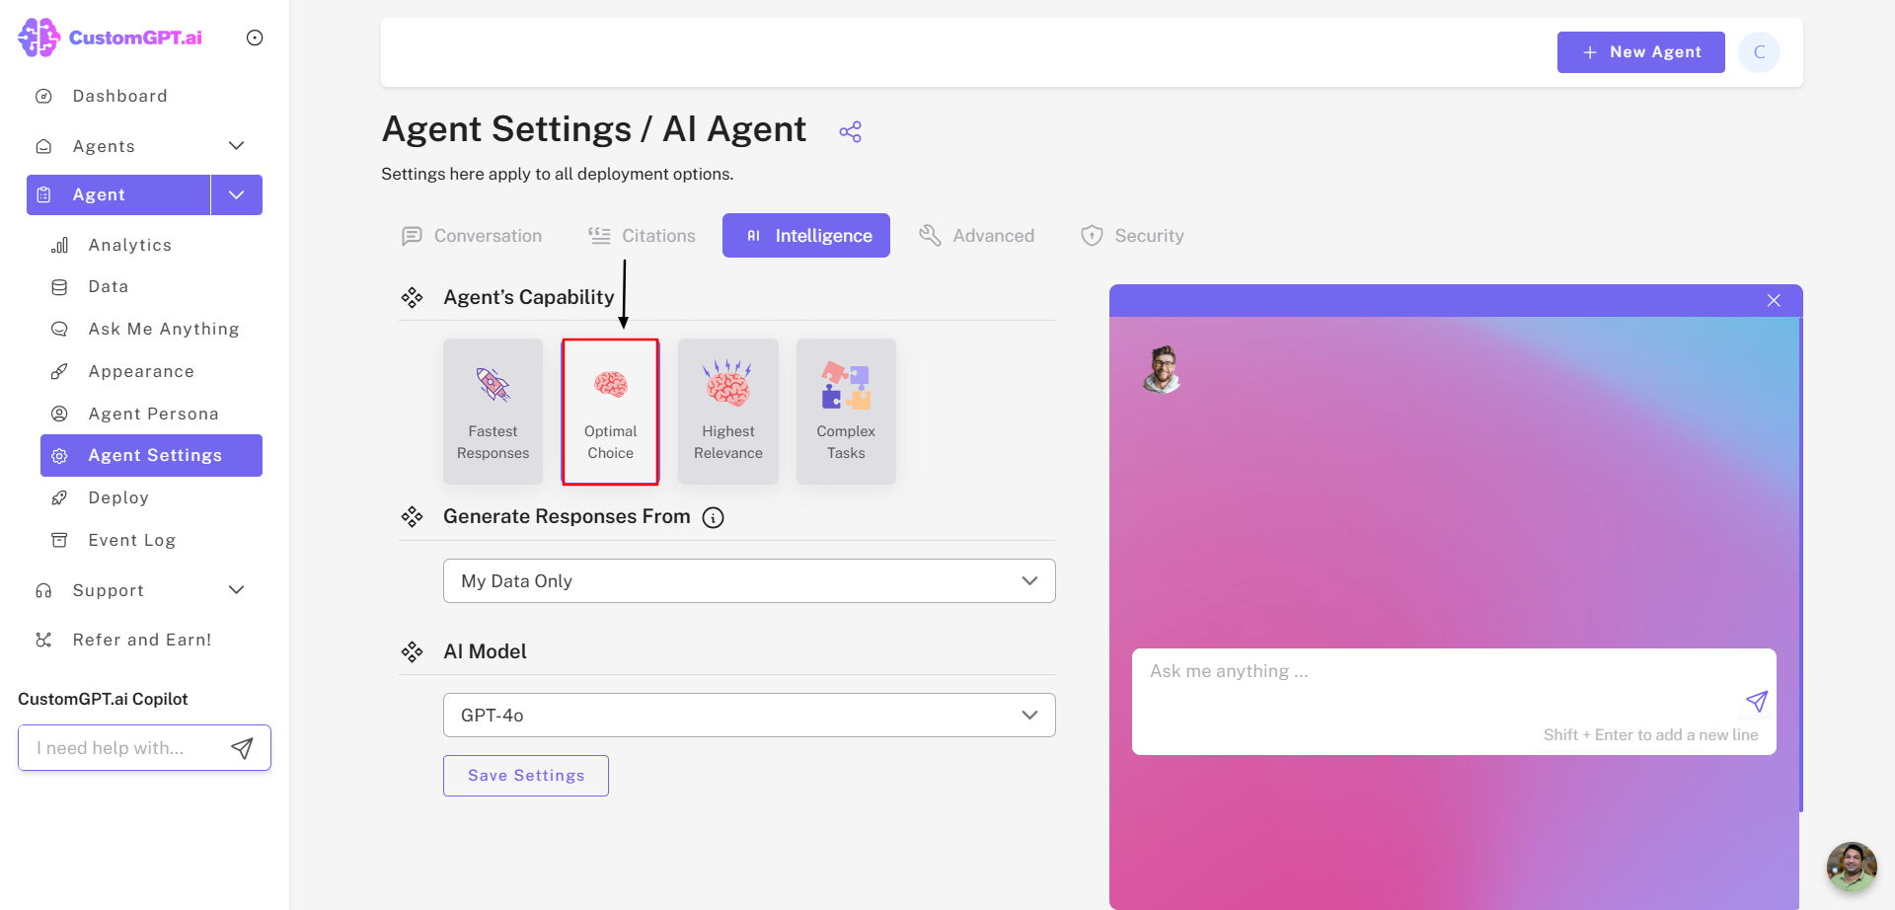Click the CustomGPT.ai logo
The image size is (1895, 910).
click(110, 38)
